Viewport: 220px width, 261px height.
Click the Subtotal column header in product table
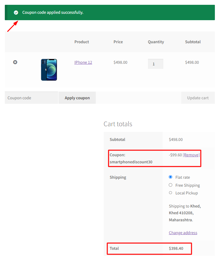(x=193, y=42)
